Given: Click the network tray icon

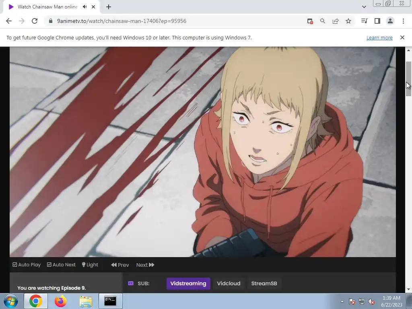Looking at the screenshot, I should [x=362, y=301].
